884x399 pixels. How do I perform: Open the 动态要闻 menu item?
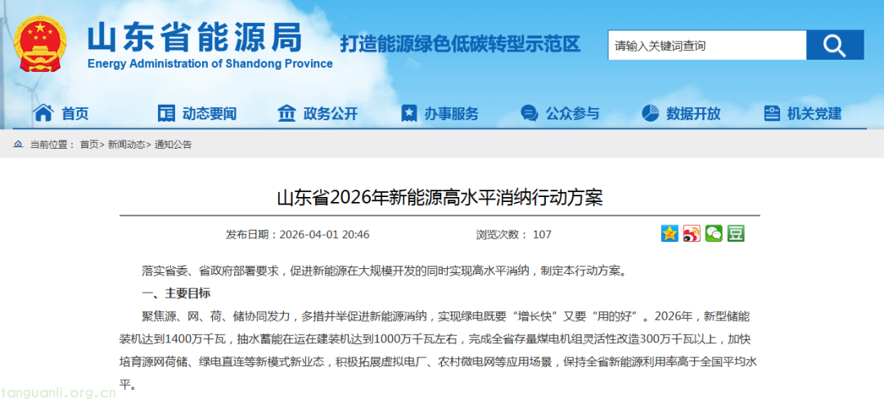[210, 114]
